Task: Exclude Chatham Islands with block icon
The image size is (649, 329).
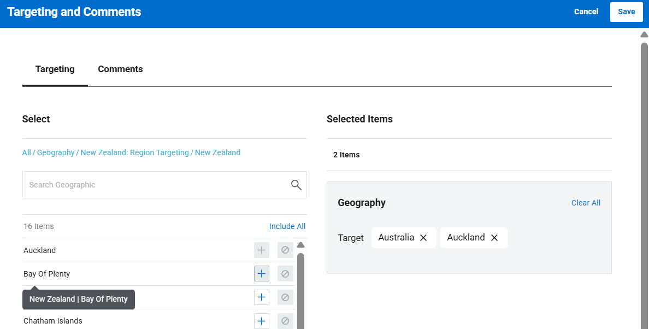Action: point(285,321)
